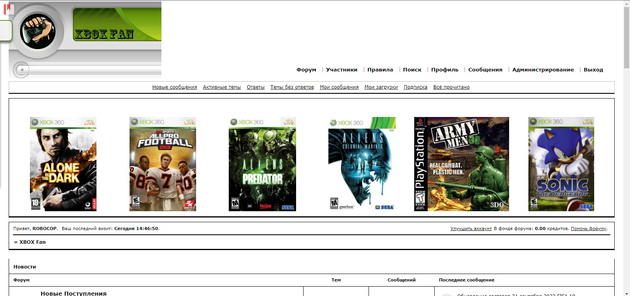Click the ROBOCOP username
This screenshot has height=296, width=630.
pos(44,228)
